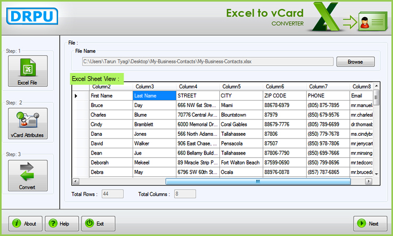Select the Dana cell
Screen dimensions: 393x236
pos(111,134)
